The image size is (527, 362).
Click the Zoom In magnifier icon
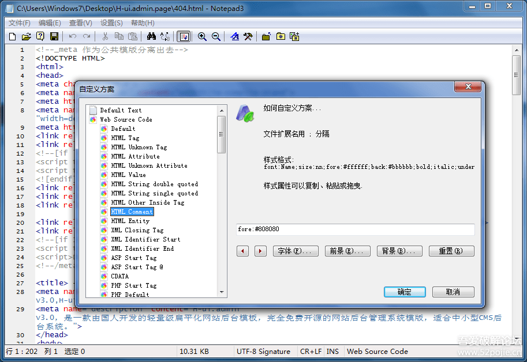(x=202, y=36)
